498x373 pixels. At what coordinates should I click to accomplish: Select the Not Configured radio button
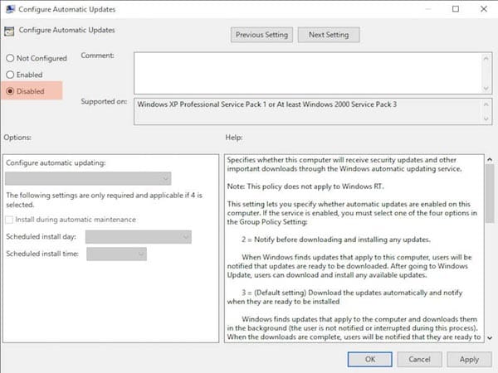pyautogui.click(x=10, y=58)
